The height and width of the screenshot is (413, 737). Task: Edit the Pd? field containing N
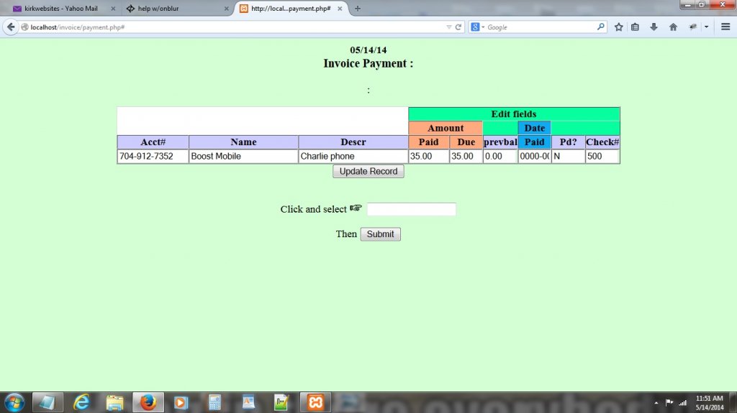coord(569,157)
